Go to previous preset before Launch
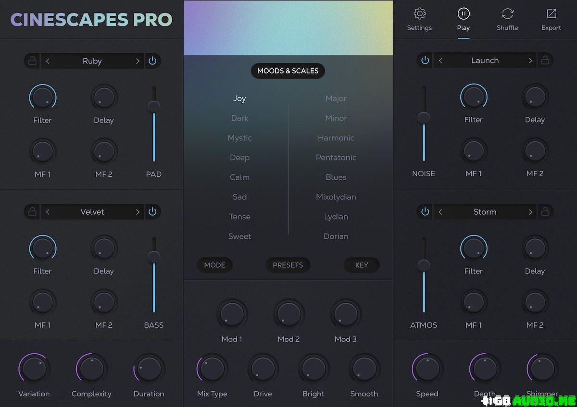 click(x=440, y=61)
